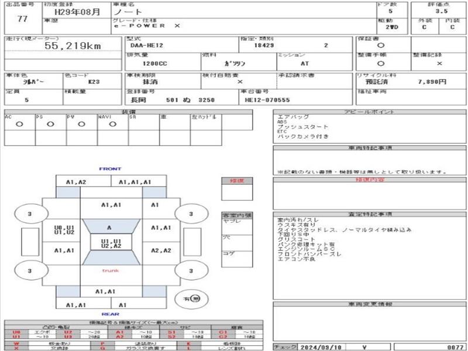This screenshot has height=351, width=468.
Task: Select the note パンク修理キット有
Action: click(306, 245)
